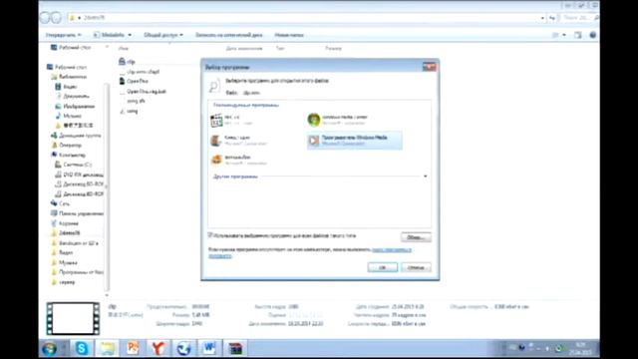
Task: Open the Organize dropdown in Explorer toolbar
Action: point(64,35)
